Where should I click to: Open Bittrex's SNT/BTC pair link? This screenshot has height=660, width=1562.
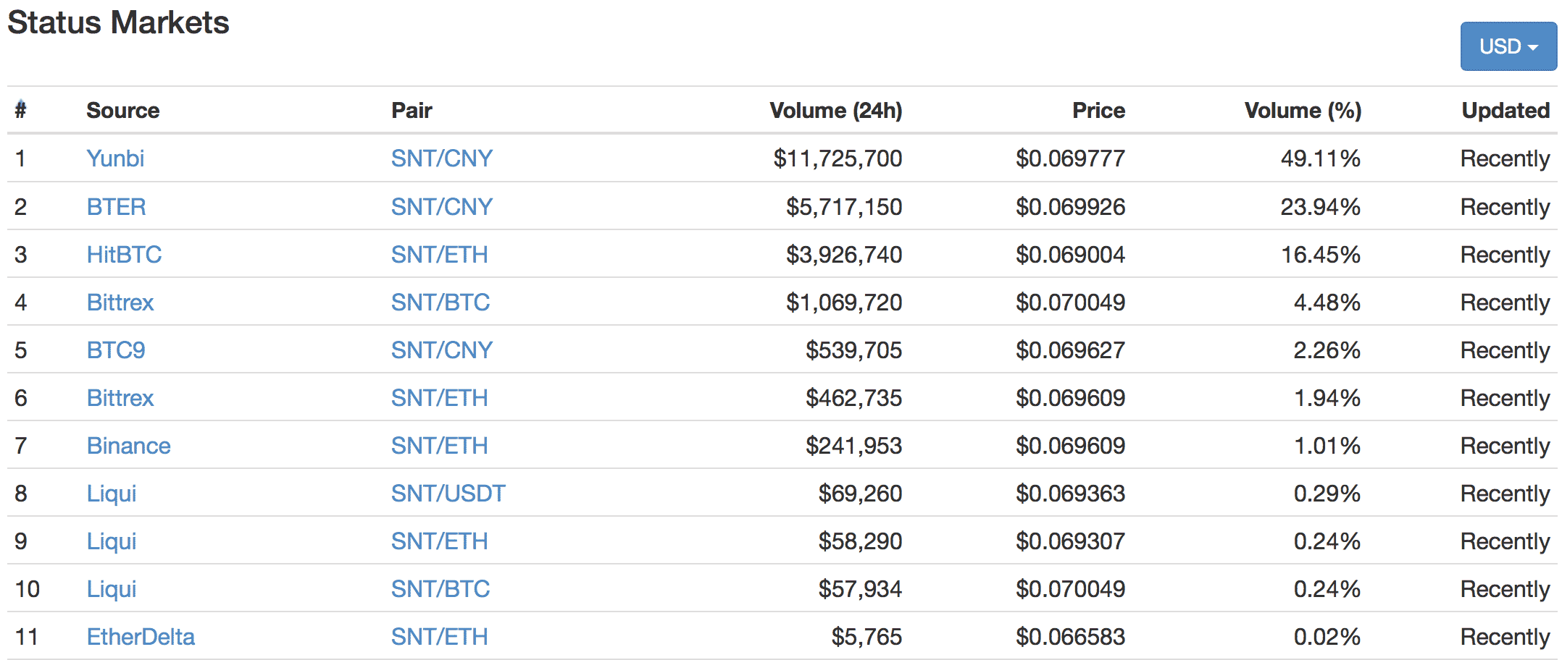440,302
